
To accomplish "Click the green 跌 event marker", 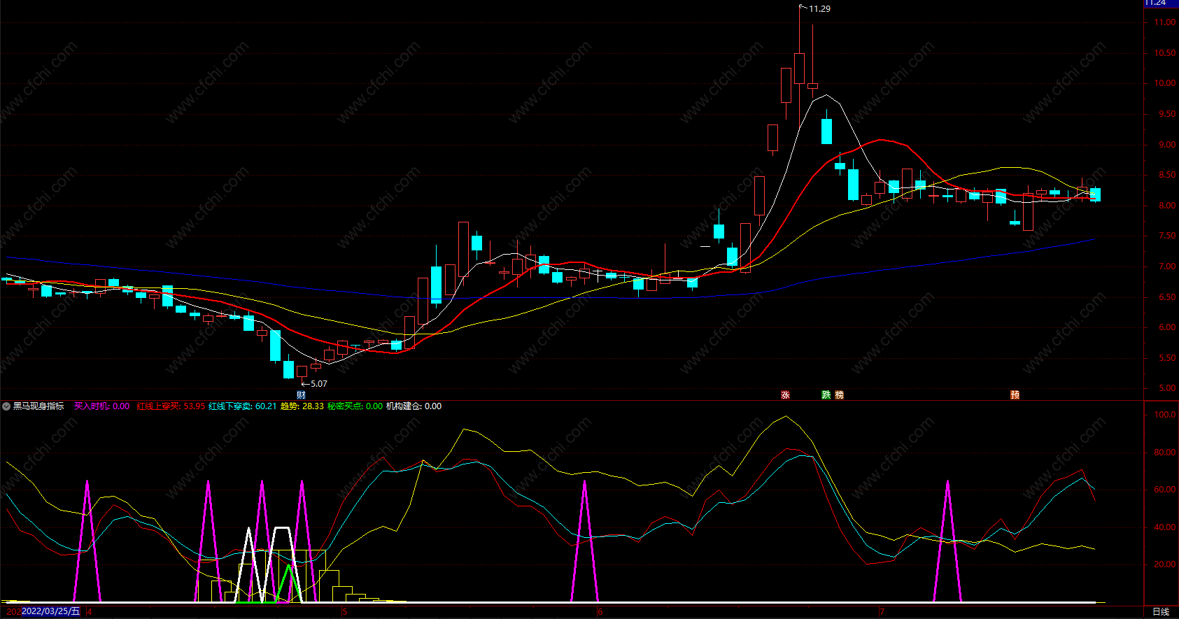I will [x=826, y=395].
